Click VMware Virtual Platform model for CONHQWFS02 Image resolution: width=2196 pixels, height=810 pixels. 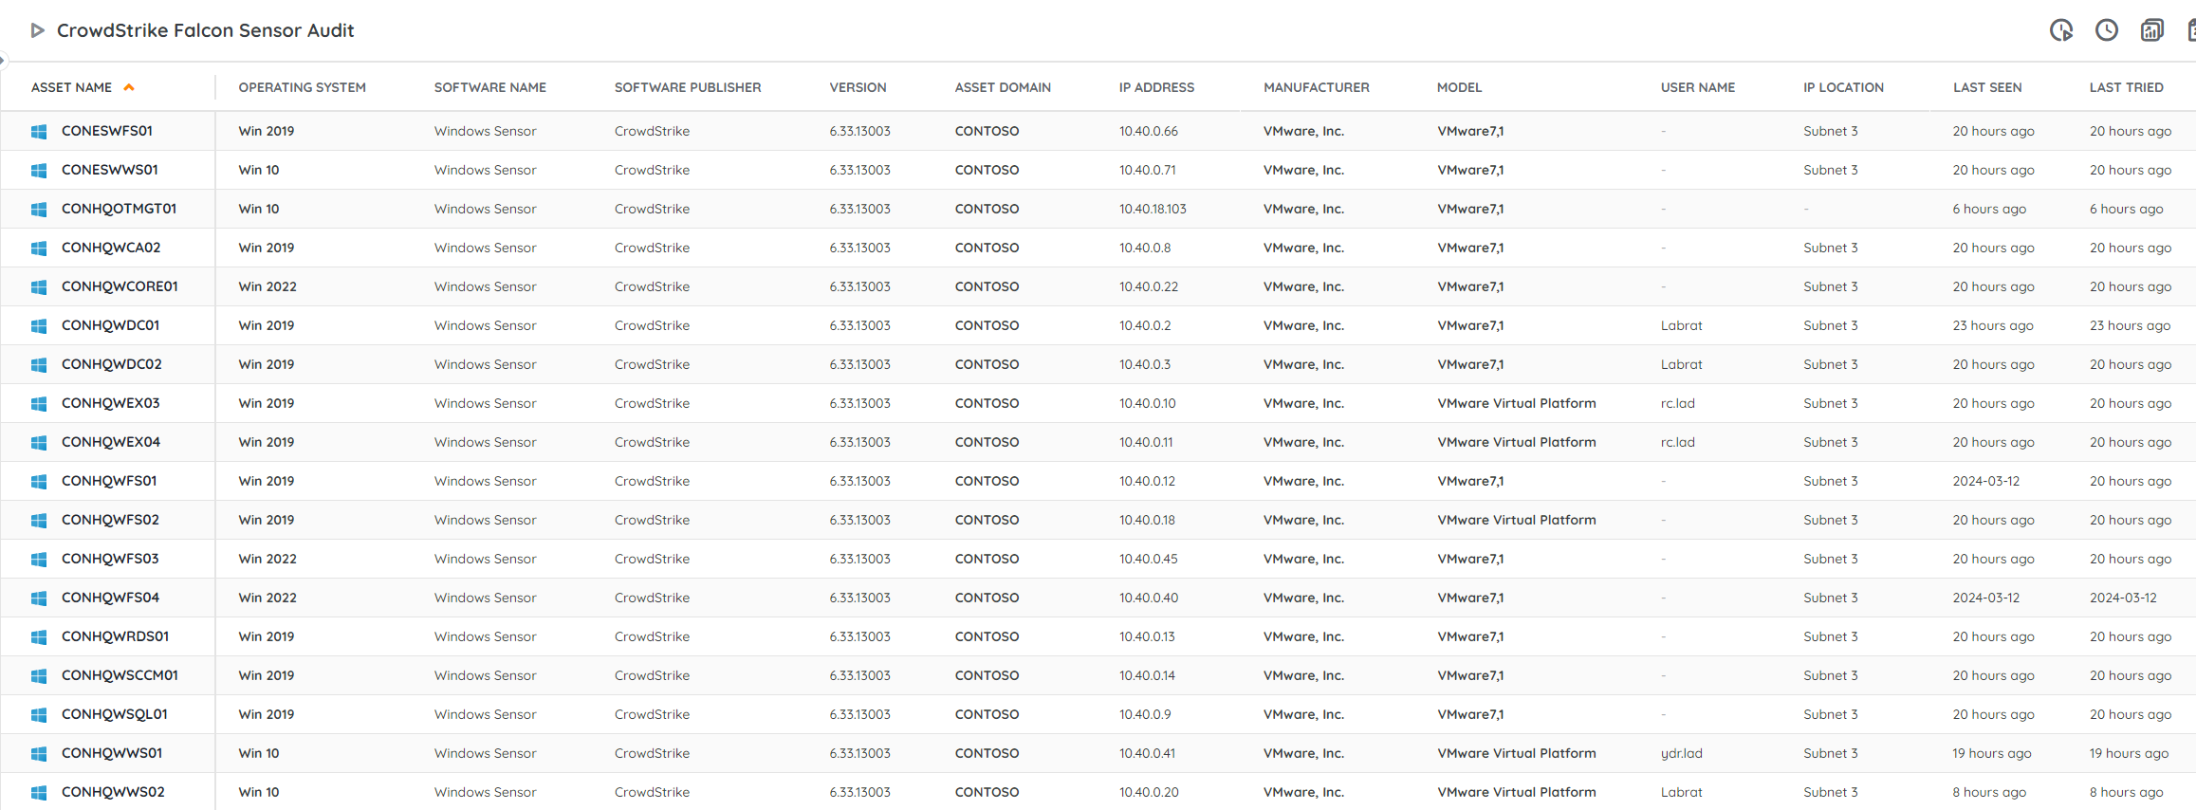[x=1516, y=520]
